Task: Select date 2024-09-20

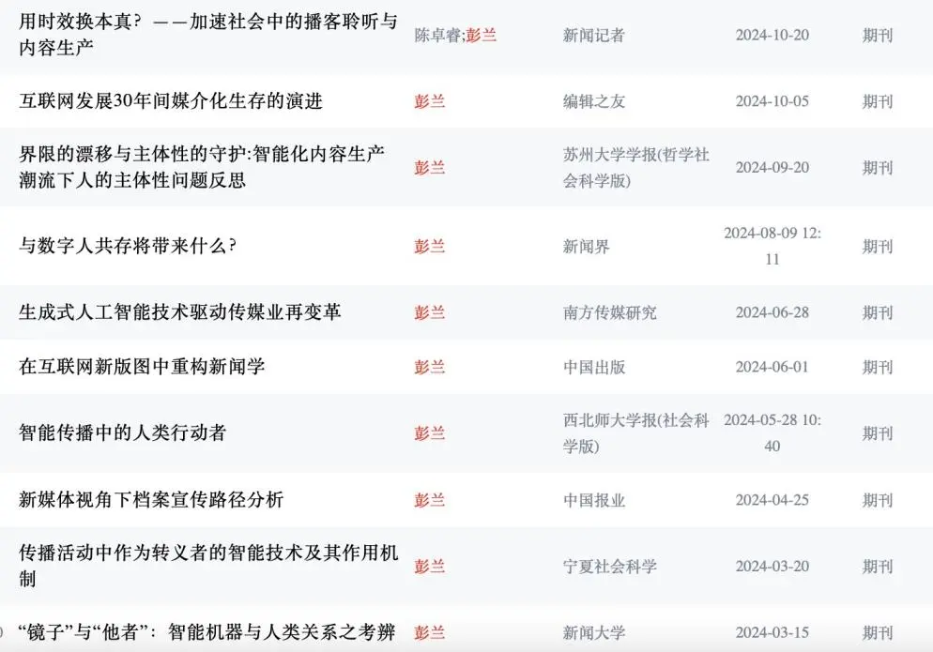Action: click(772, 168)
